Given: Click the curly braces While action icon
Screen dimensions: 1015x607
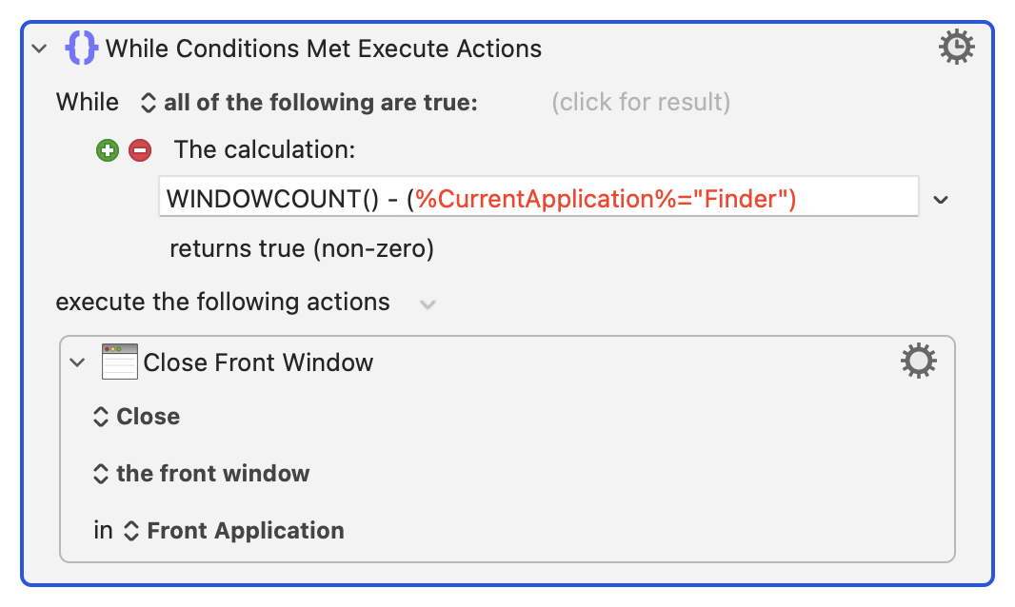Looking at the screenshot, I should (81, 49).
